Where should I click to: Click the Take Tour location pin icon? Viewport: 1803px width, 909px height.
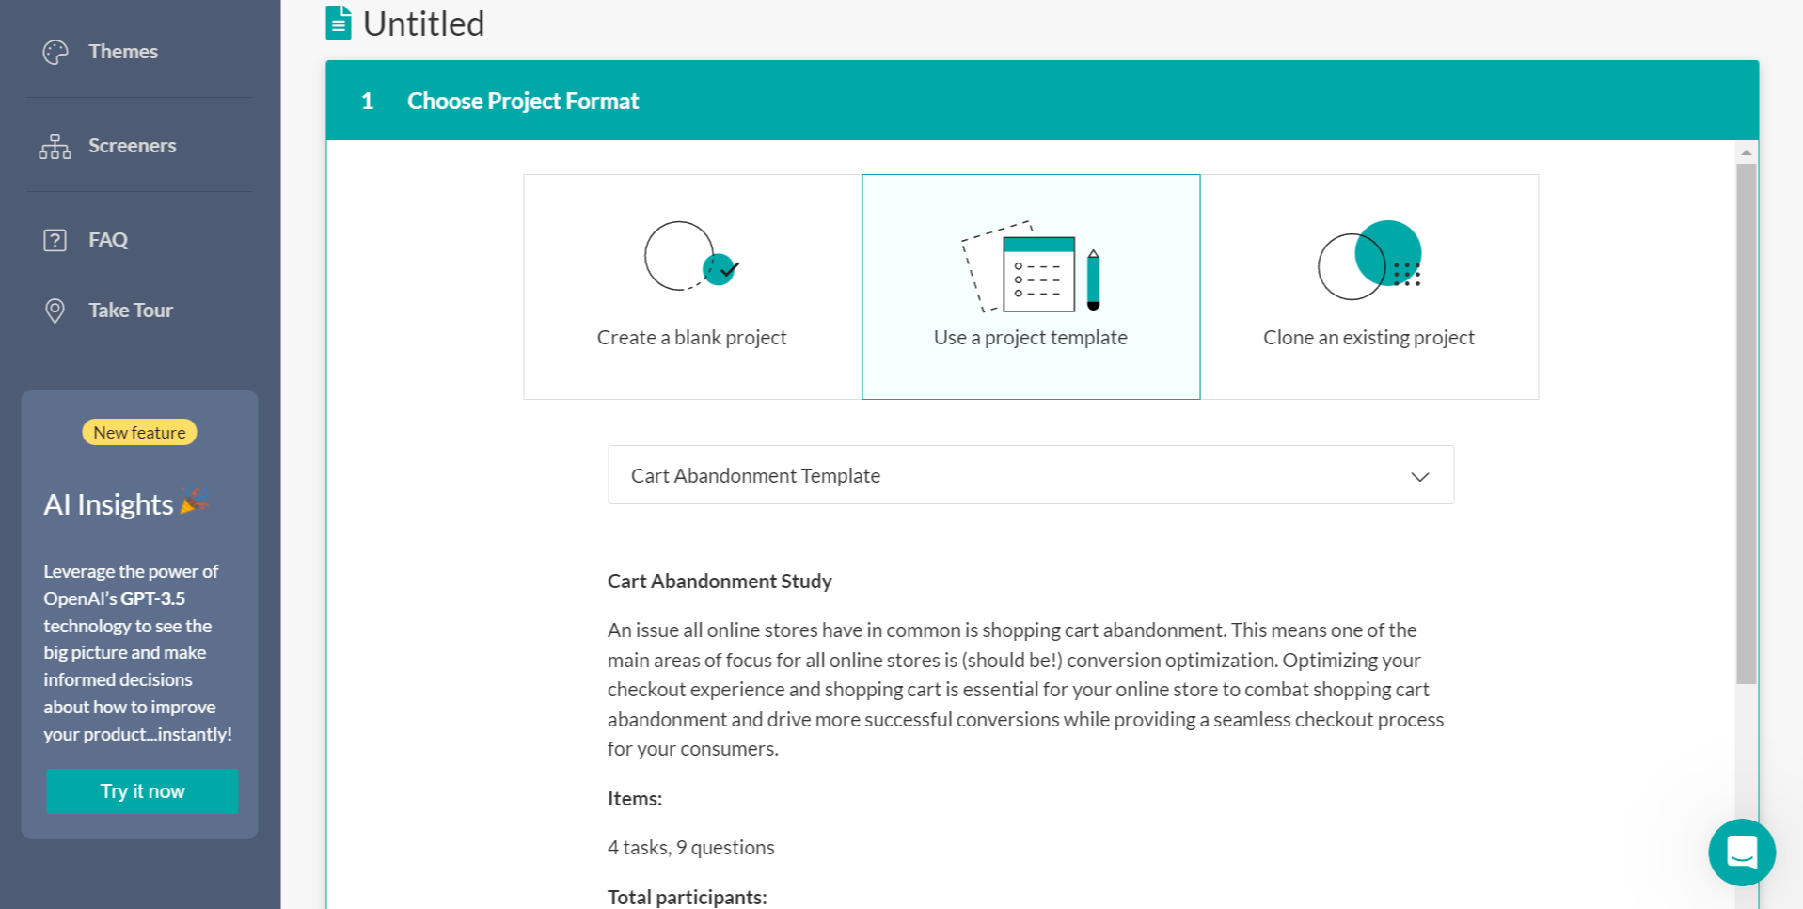click(x=55, y=311)
